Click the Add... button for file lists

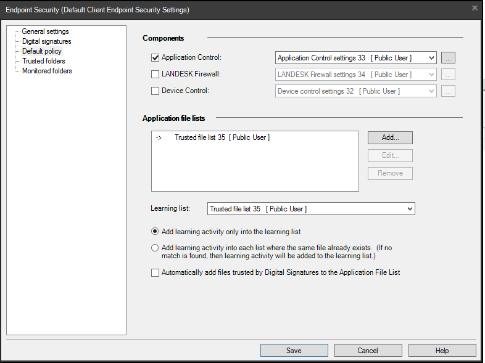390,137
